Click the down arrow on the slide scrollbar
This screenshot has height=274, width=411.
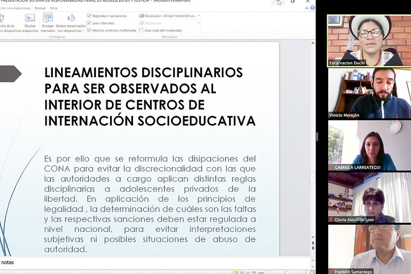click(313, 238)
